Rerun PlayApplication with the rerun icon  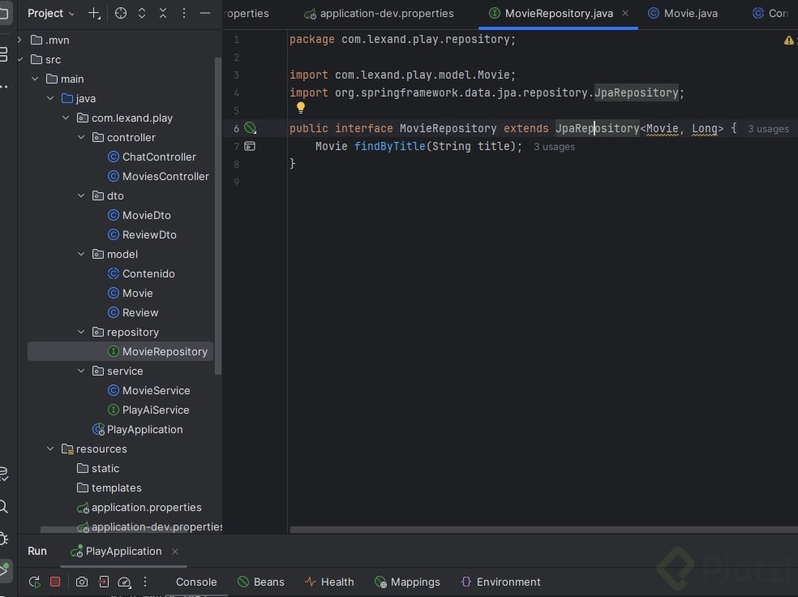click(34, 582)
